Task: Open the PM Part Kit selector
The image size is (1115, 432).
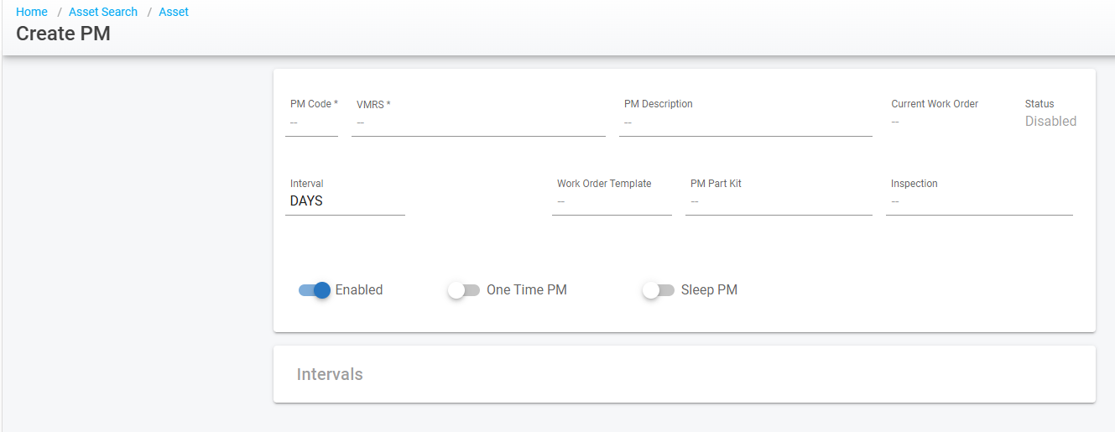Action: (x=779, y=201)
